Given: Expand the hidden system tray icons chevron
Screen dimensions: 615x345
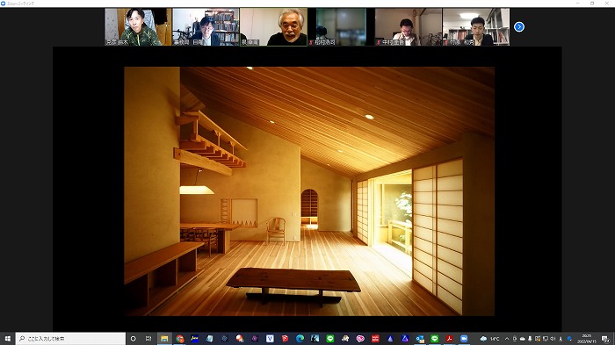Looking at the screenshot, I should pos(507,338).
